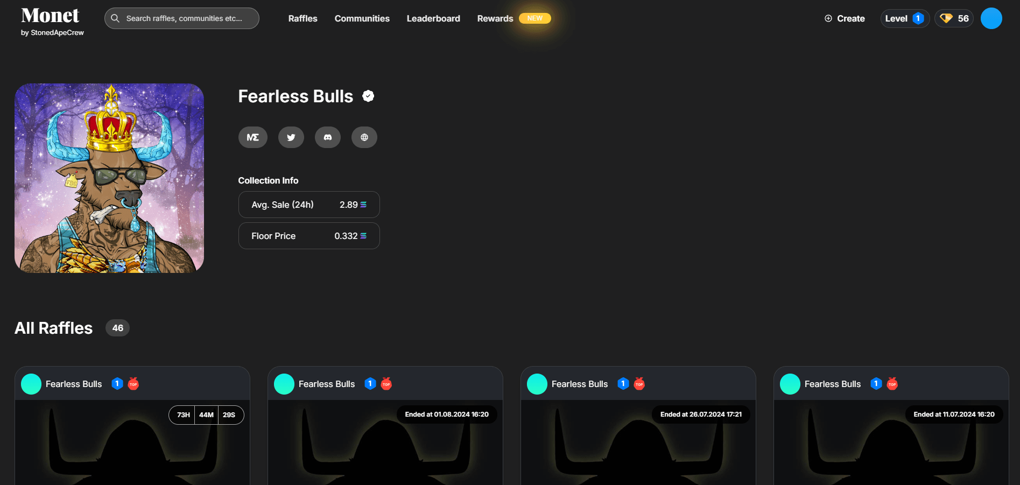Open the Fearless Bulls Discord icon
The width and height of the screenshot is (1020, 485).
328,137
